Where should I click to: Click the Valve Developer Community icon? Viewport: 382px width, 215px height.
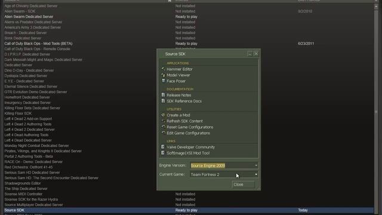164,147
